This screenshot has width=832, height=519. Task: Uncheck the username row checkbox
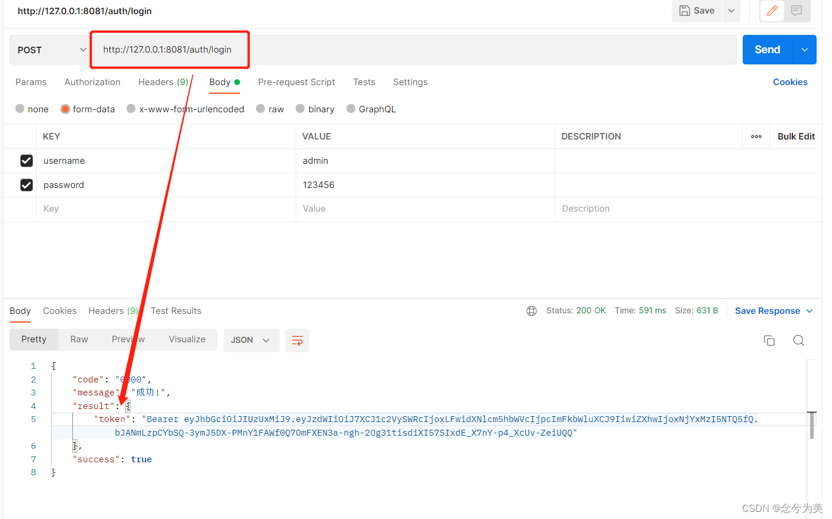(27, 161)
